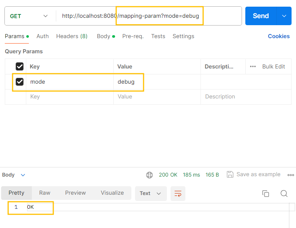This screenshot has width=296, height=228.
Task: Click the empty Value placeholder field
Action: [157, 97]
